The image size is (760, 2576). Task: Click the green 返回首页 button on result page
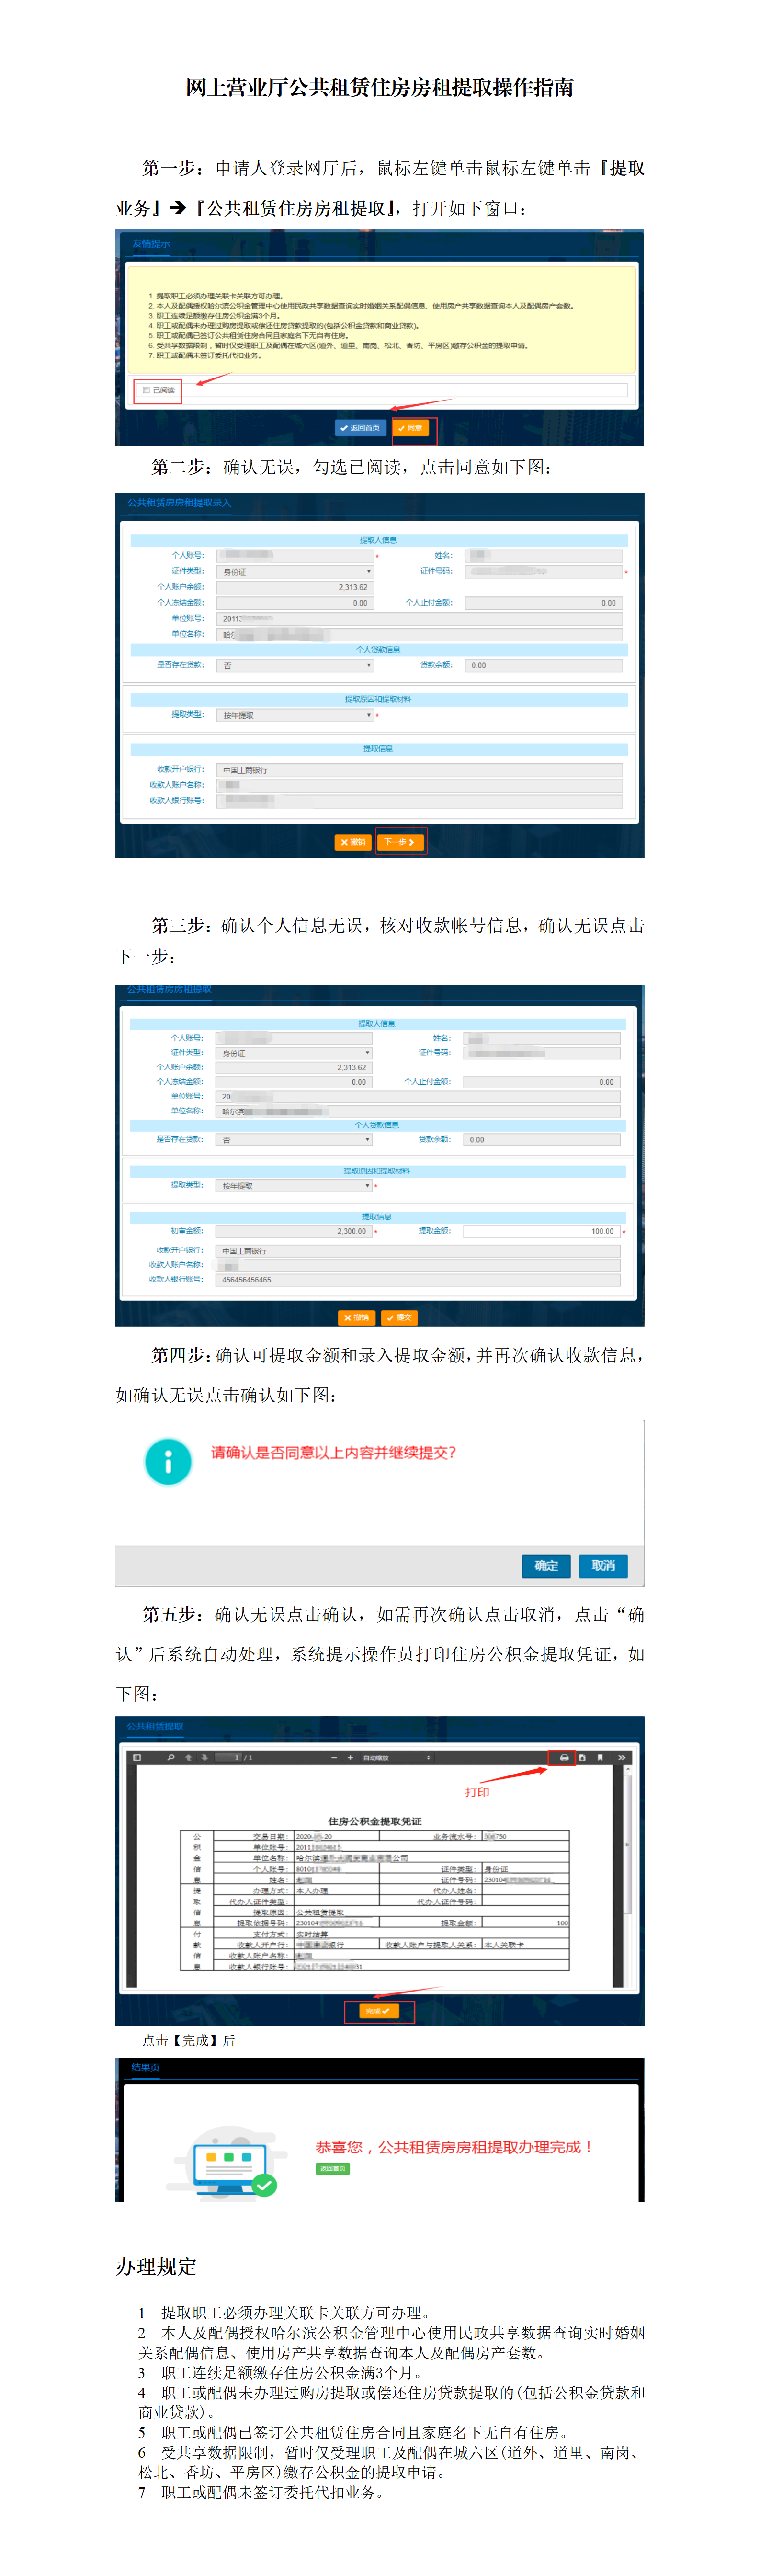(x=333, y=2168)
